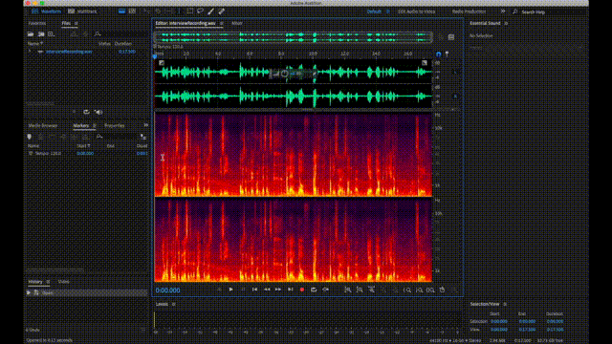Viewport: 612px width, 344px height.
Task: Move playhead to next marker
Action: tap(290, 290)
